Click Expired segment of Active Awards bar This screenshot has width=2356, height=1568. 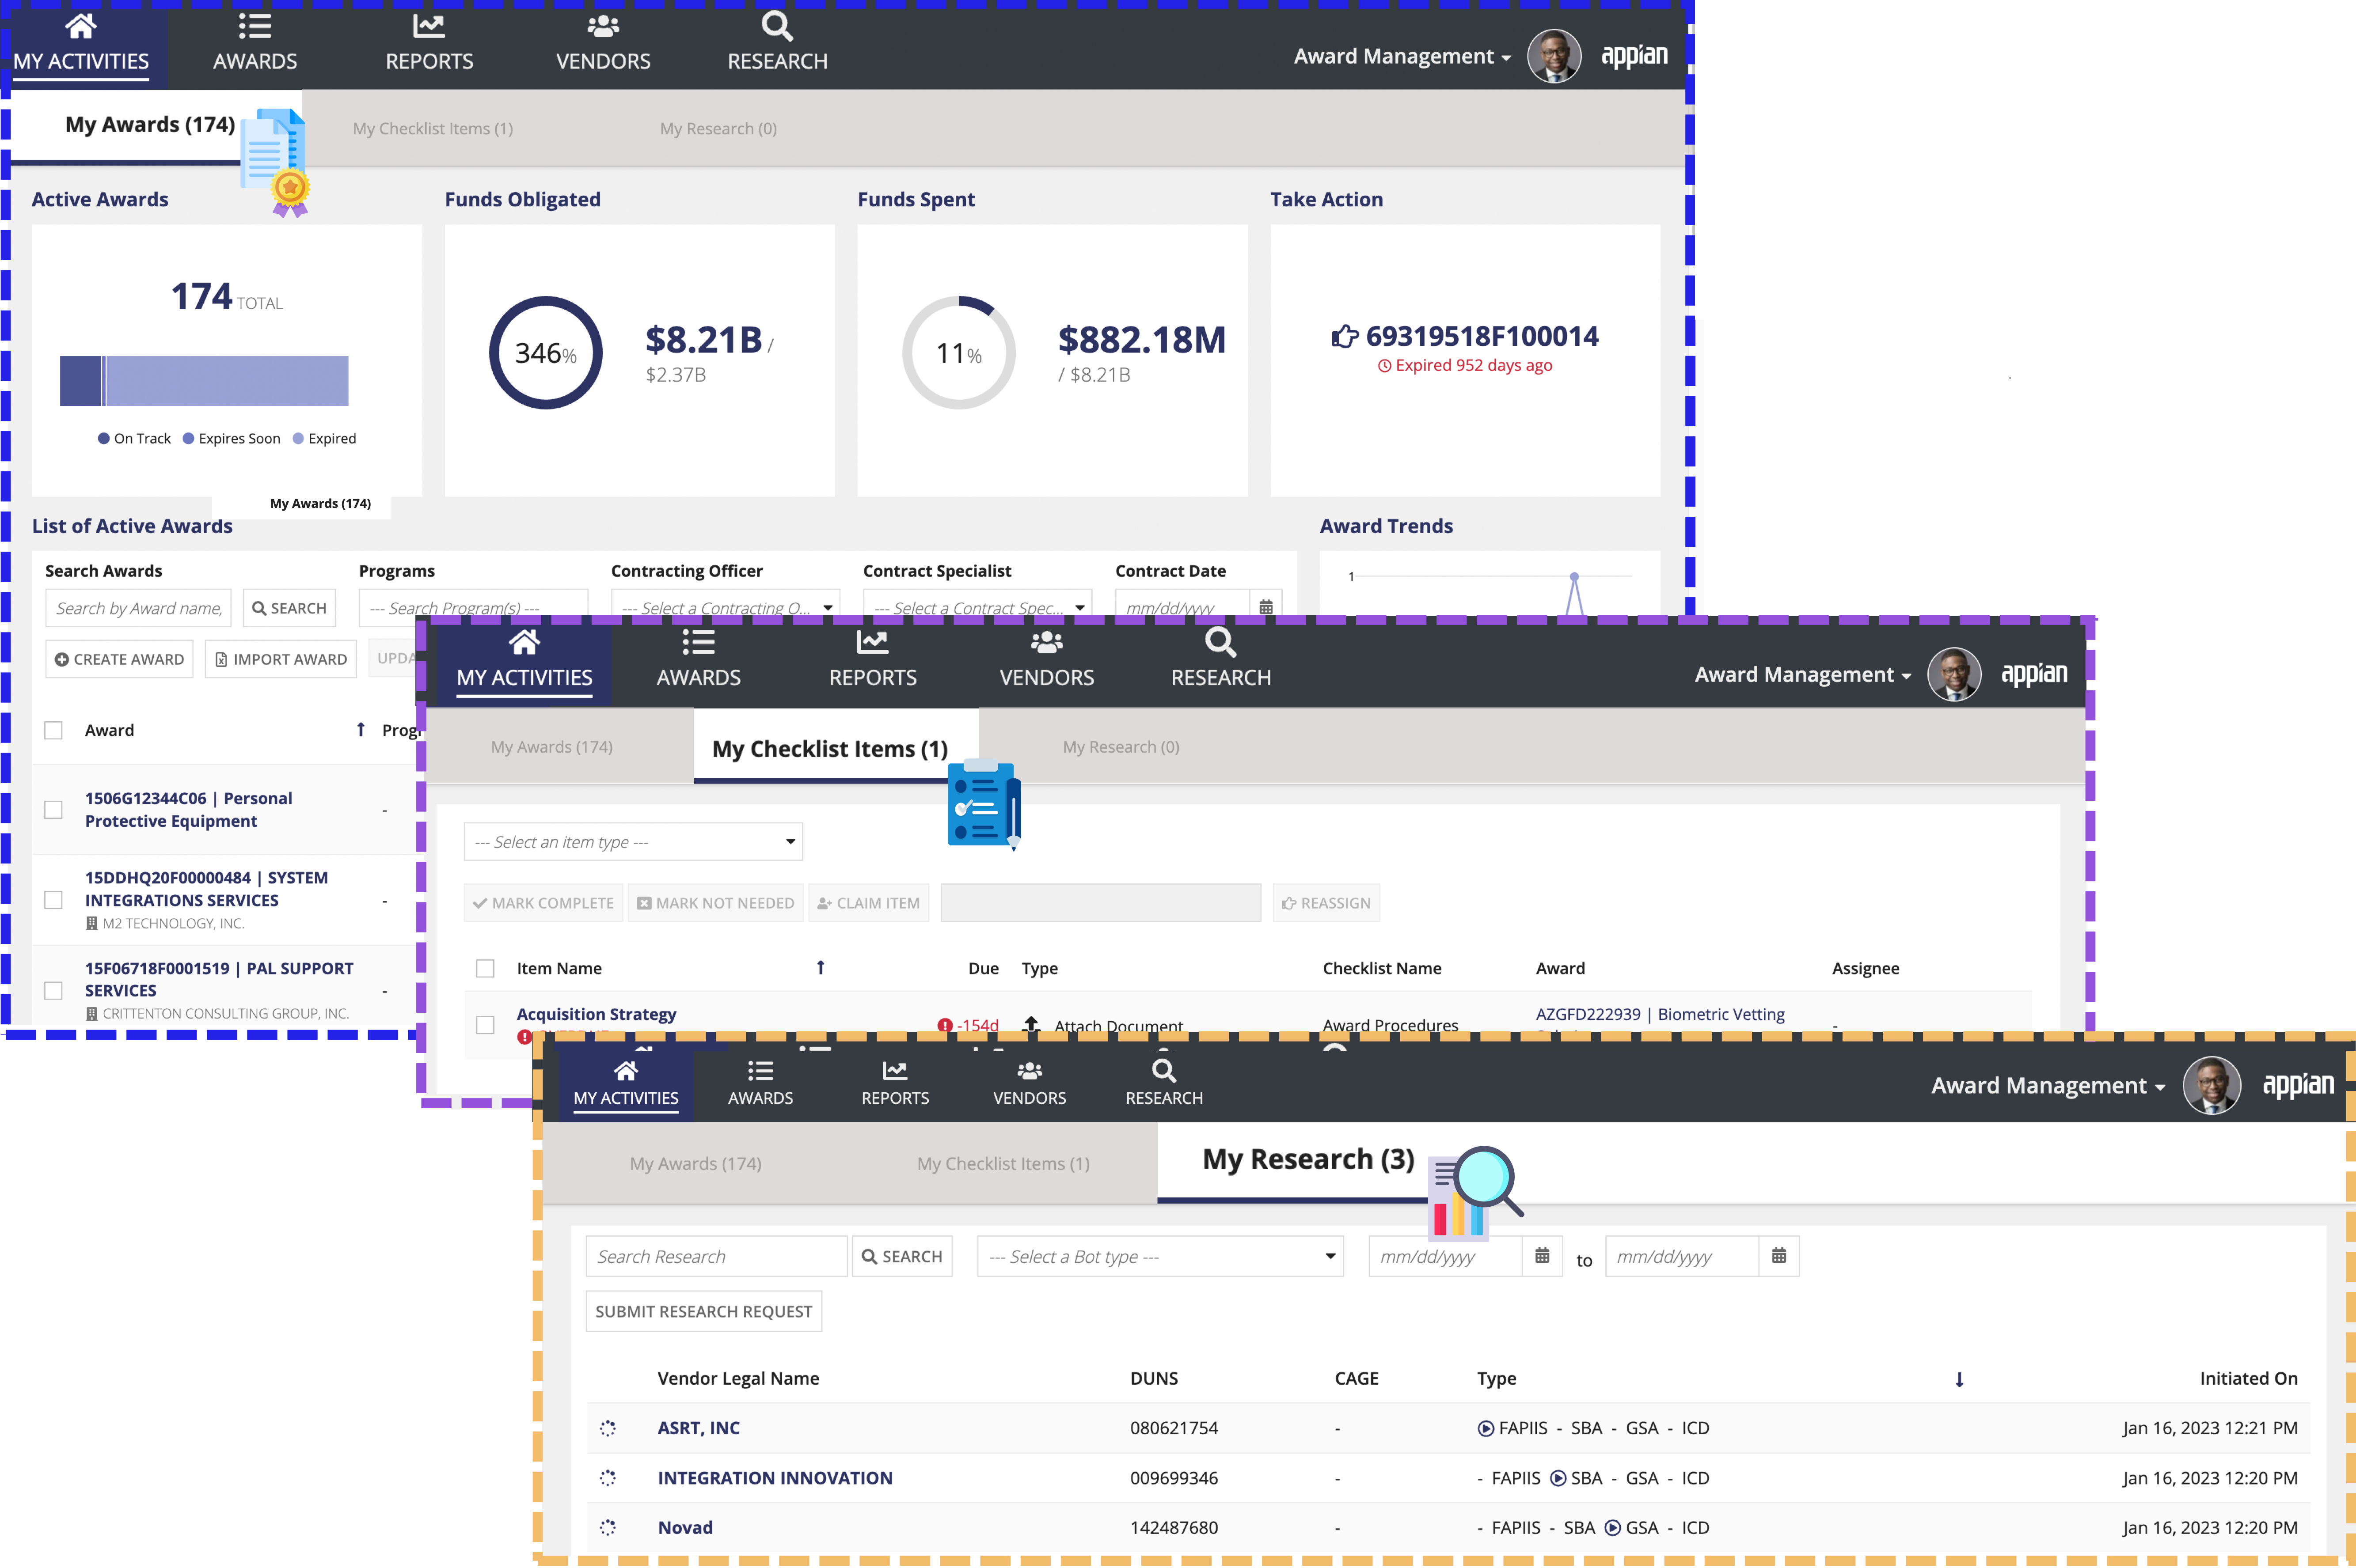click(227, 381)
